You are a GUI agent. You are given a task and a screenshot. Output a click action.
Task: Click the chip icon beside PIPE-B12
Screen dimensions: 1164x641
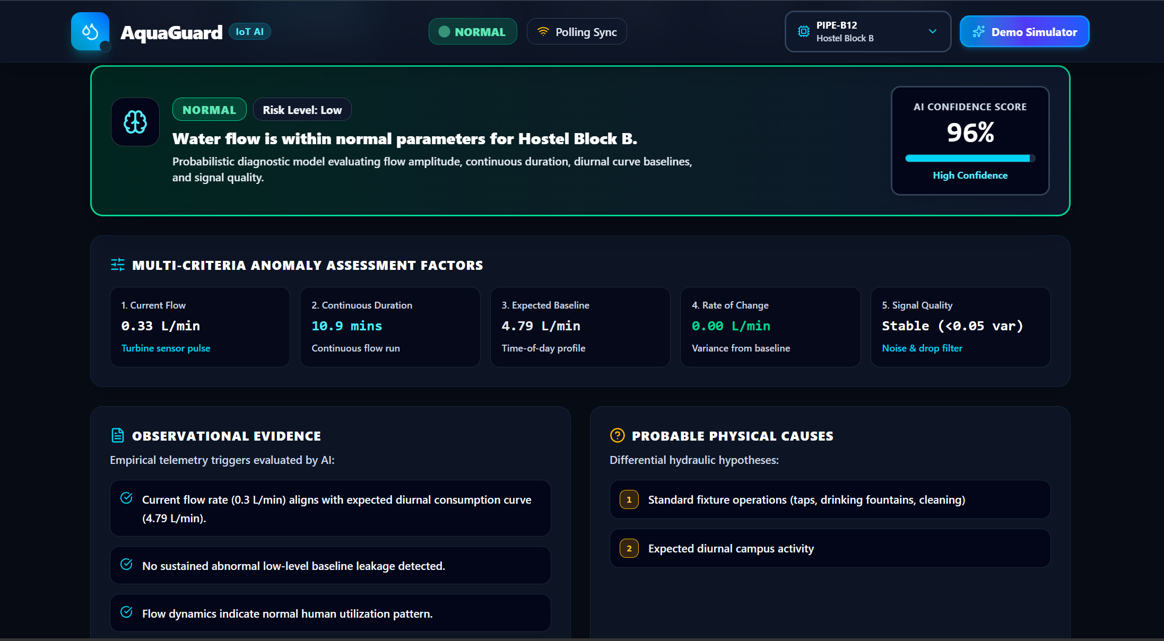[x=804, y=32]
